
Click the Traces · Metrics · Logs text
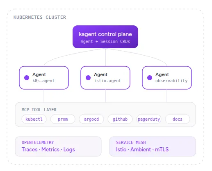tap(48, 150)
